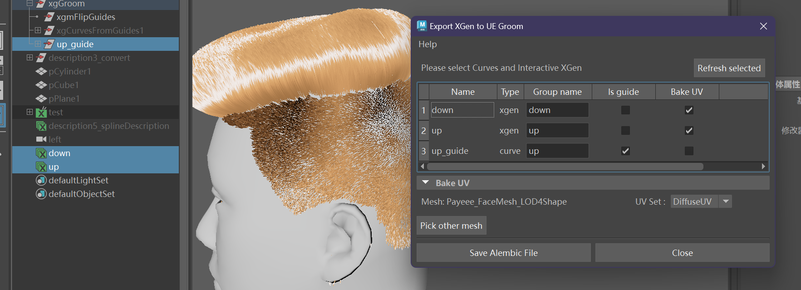Screen dimensions: 801x290
Task: Click the defaultObjectSet set icon
Action: coord(41,194)
